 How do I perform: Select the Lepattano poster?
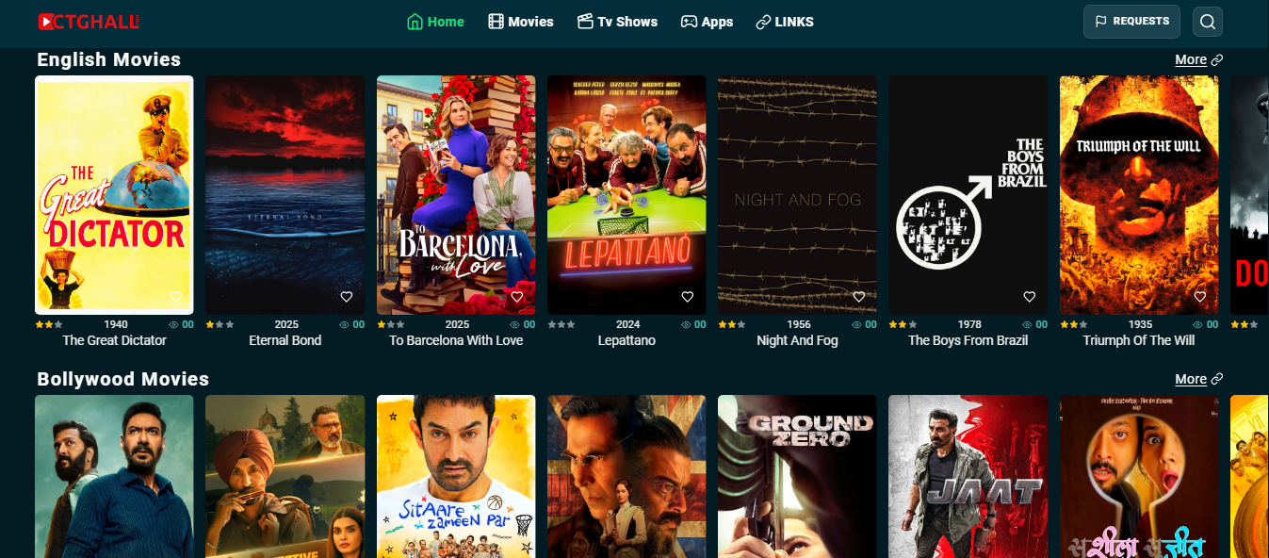tap(626, 194)
